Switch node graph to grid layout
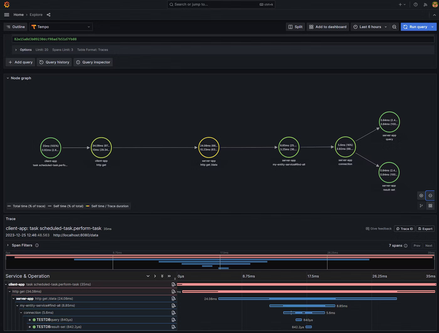 (430, 206)
